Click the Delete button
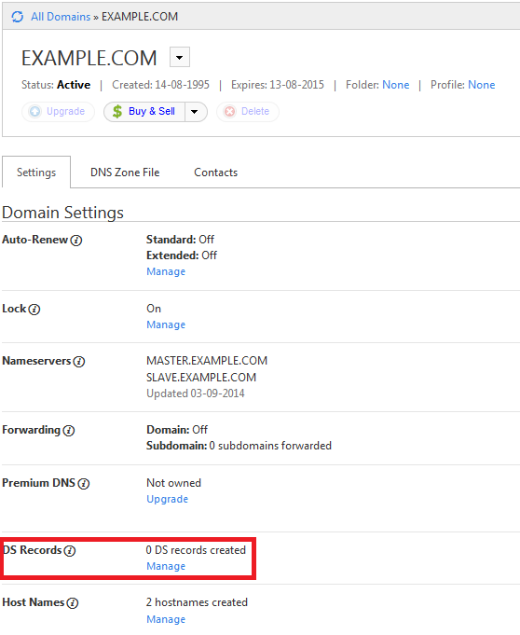This screenshot has height=635, width=520. [x=248, y=111]
